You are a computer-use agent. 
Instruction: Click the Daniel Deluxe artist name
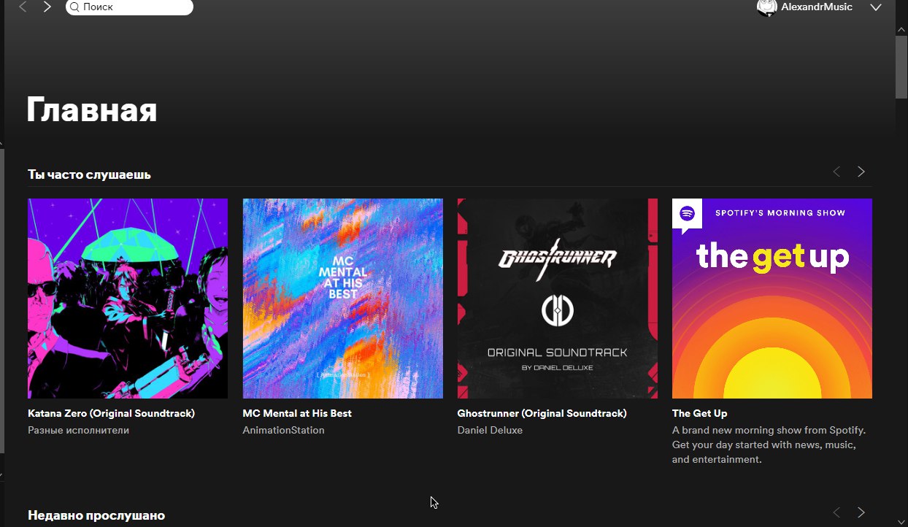(490, 430)
